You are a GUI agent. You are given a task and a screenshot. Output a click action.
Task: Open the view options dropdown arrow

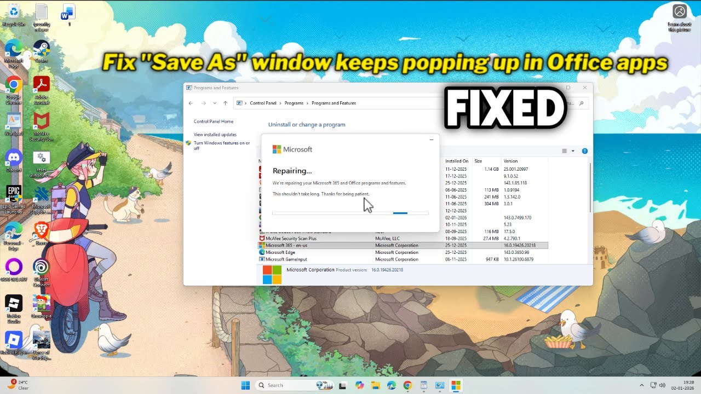click(573, 151)
